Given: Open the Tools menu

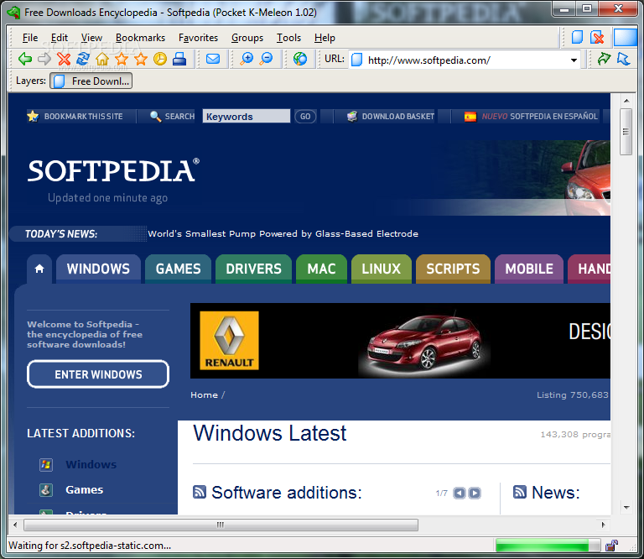Looking at the screenshot, I should pyautogui.click(x=288, y=38).
